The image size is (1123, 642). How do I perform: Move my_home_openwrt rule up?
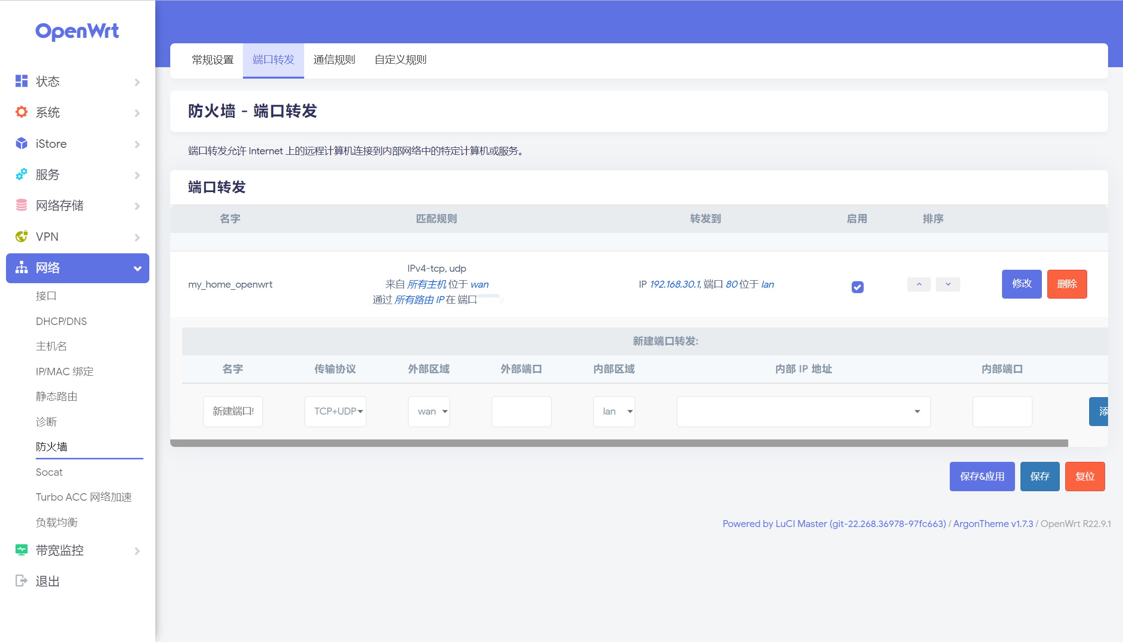point(919,284)
